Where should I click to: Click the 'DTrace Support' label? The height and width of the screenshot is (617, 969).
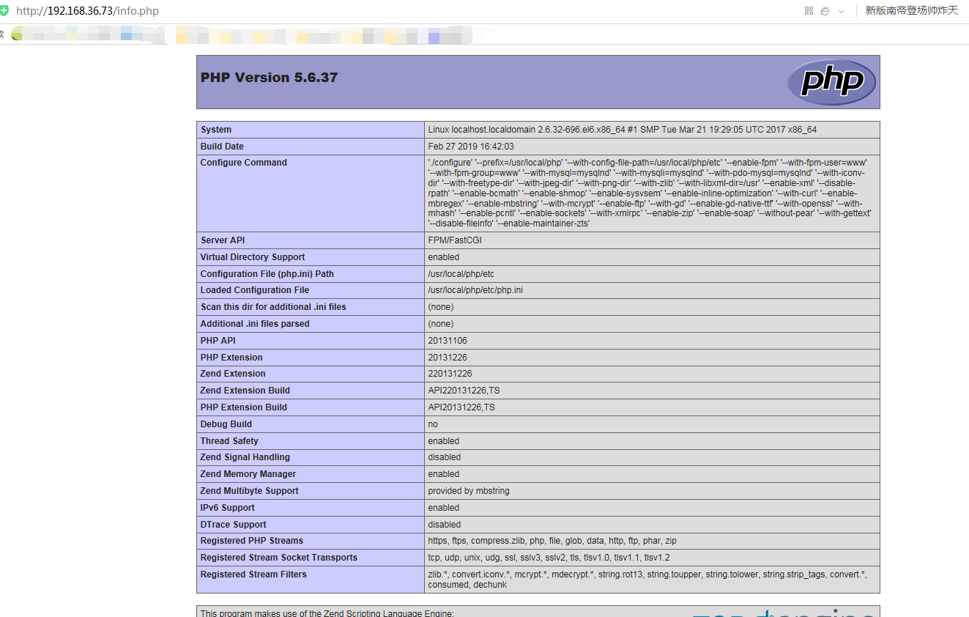(x=234, y=525)
